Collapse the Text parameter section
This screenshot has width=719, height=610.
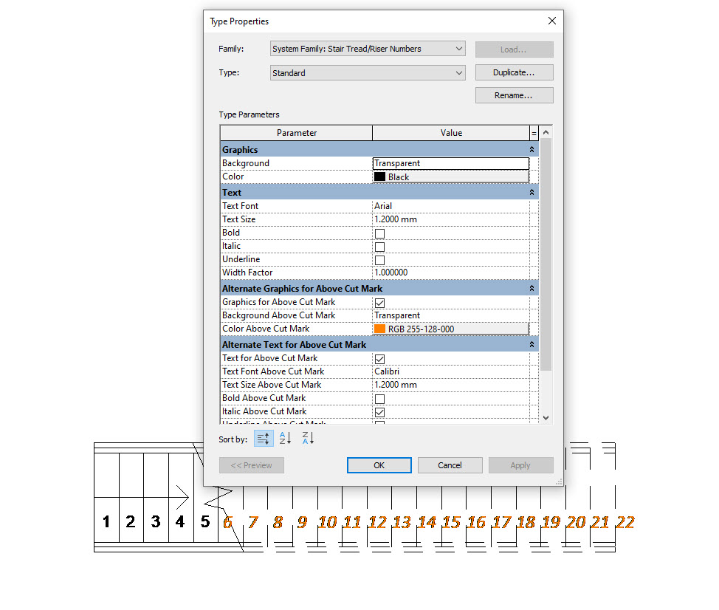point(531,191)
